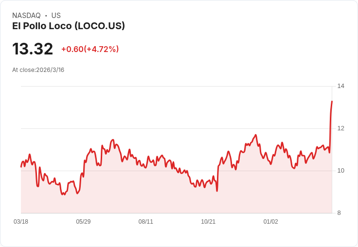
Task: Click the 10 y-axis label
Action: (341, 171)
